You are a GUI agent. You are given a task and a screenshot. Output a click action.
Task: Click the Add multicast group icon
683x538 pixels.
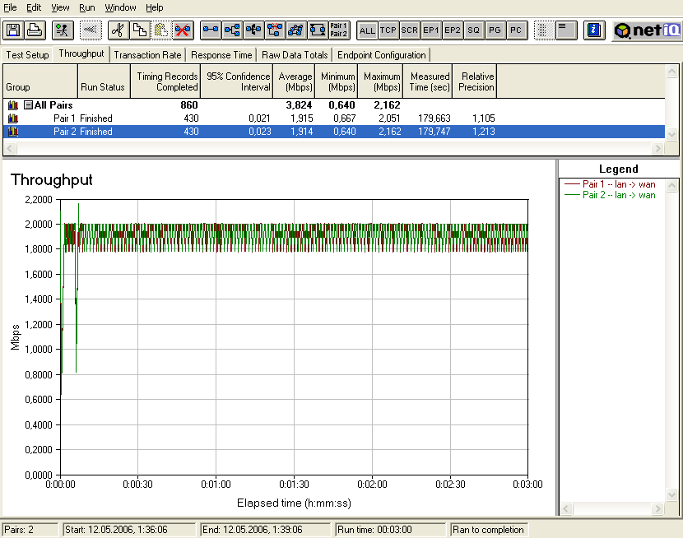(232, 30)
